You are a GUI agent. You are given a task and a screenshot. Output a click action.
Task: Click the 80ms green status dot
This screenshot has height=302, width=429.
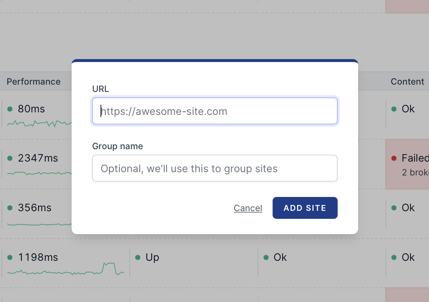(x=10, y=109)
